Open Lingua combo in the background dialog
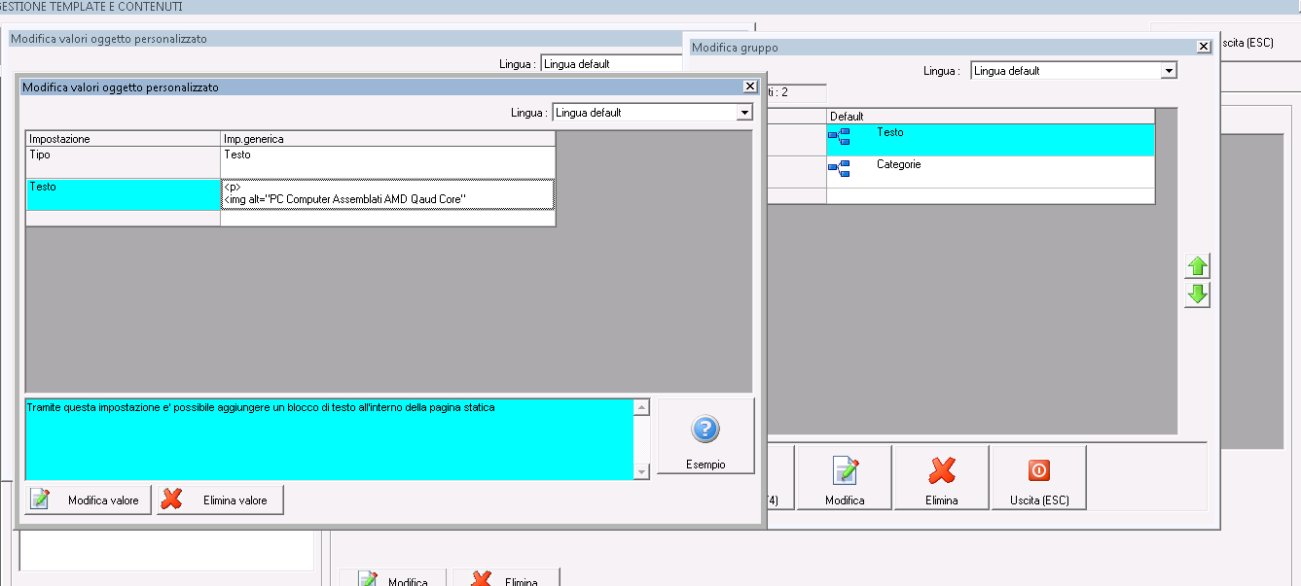Image resolution: width=1301 pixels, height=586 pixels. pos(611,64)
